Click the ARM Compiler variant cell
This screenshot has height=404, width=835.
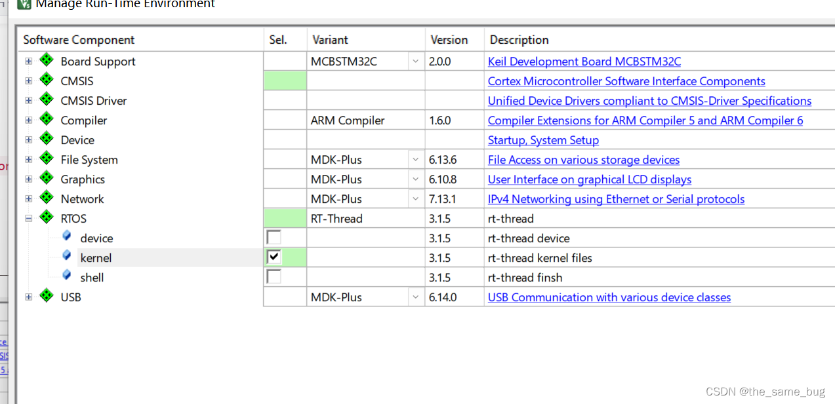(366, 120)
